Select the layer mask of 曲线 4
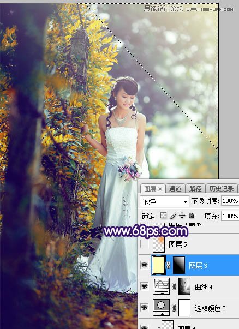239x329 pixels. (184, 286)
